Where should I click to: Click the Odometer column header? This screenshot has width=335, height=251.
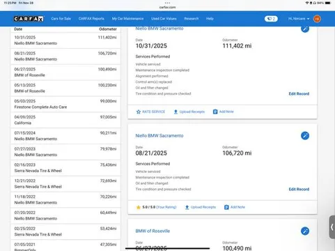(108, 29)
